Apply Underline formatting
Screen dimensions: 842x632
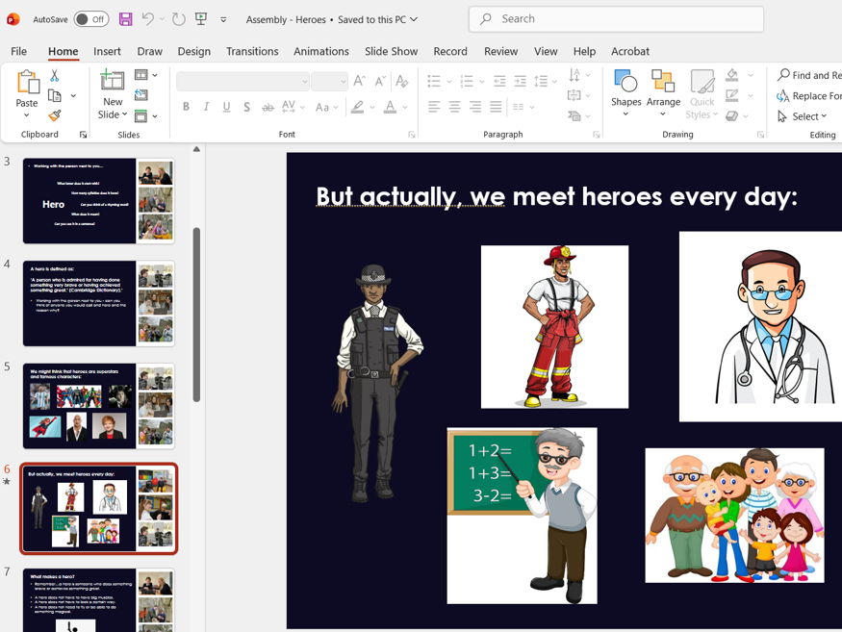coord(226,107)
